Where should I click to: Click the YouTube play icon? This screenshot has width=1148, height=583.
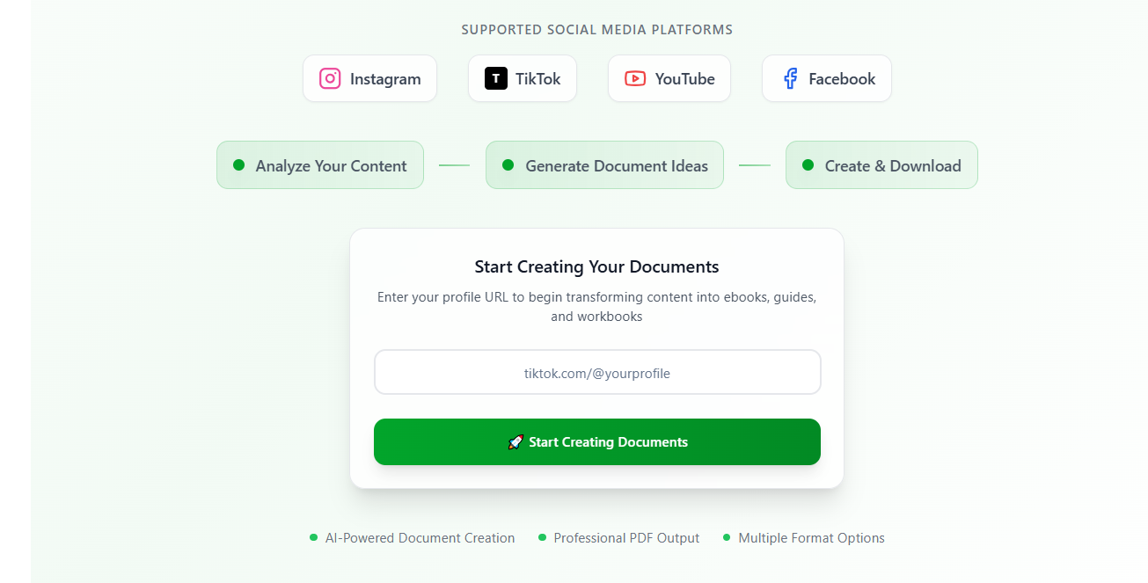635,78
